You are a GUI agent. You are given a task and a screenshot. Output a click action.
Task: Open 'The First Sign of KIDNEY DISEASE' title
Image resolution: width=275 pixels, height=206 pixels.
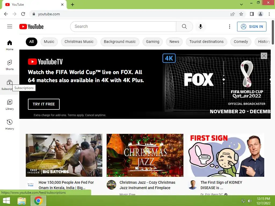click(221, 185)
